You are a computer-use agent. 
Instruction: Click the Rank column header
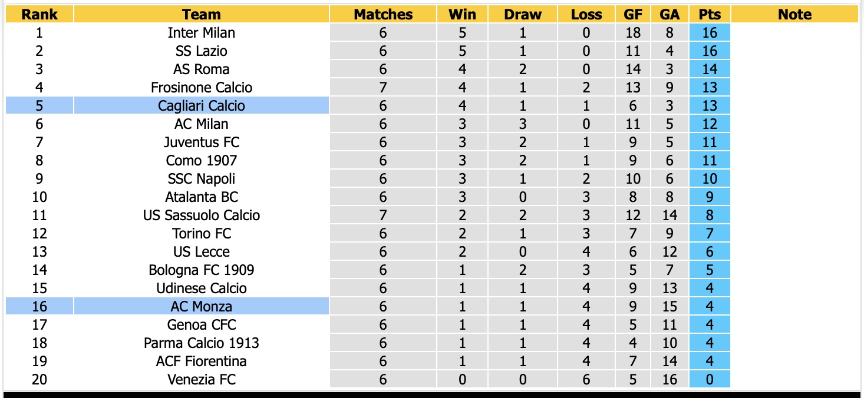(x=39, y=14)
